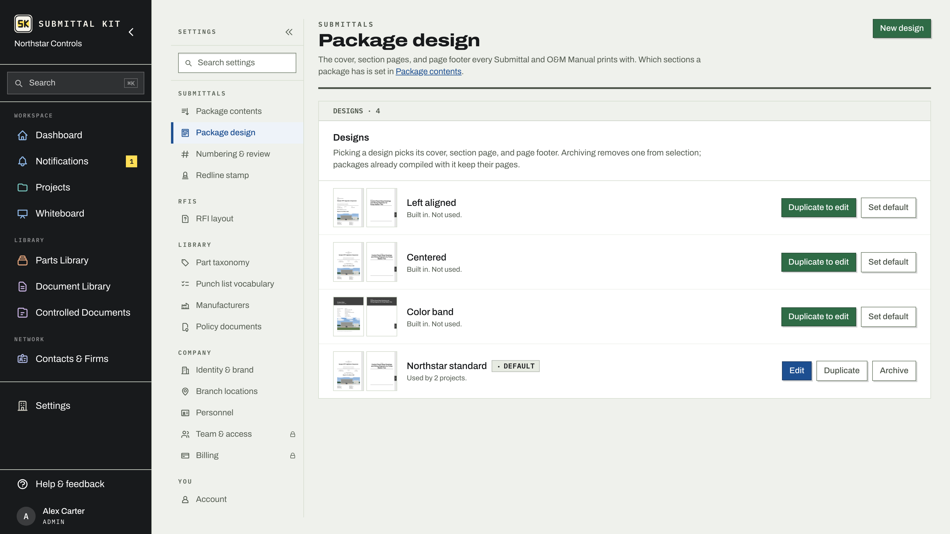Open the Dashboard home icon

pos(23,135)
